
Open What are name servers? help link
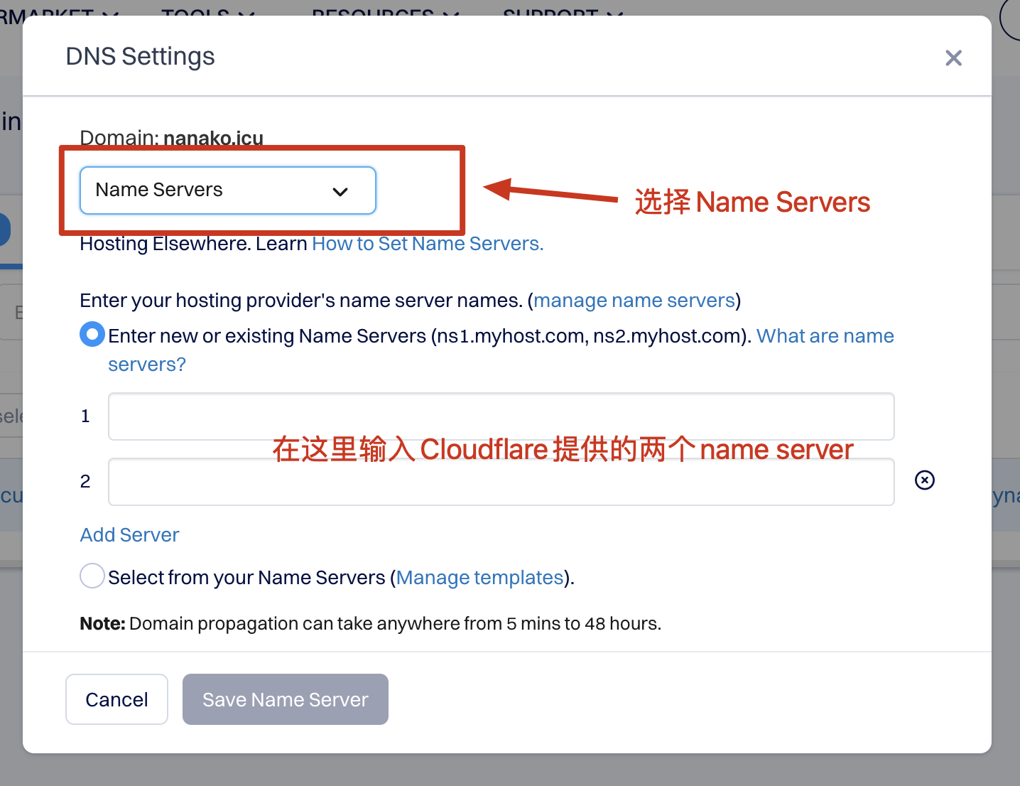[x=824, y=336]
